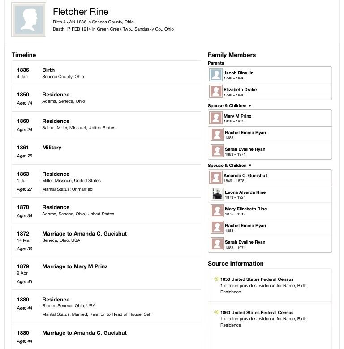Select the 1836 Birth timeline entry

106,73
